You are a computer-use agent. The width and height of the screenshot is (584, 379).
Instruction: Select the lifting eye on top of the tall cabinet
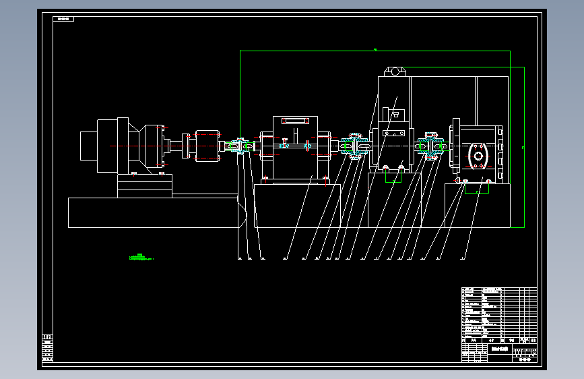[395, 71]
